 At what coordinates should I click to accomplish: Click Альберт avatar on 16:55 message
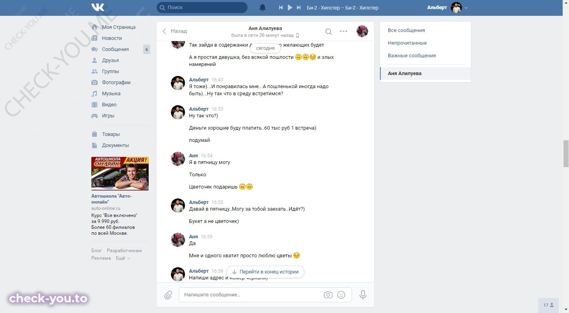[x=178, y=206]
